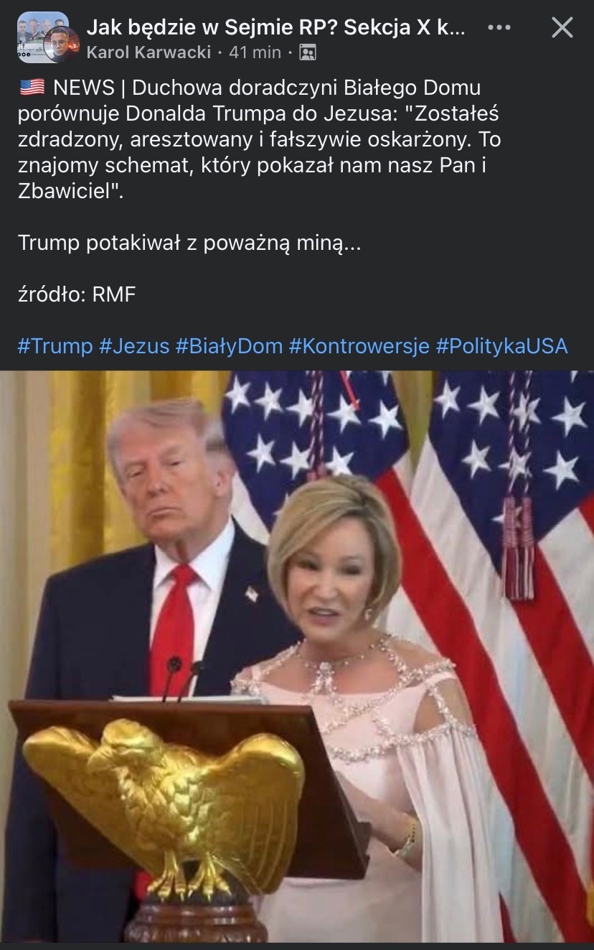Open the #BiałyDom hashtag
This screenshot has width=594, height=950.
(230, 346)
